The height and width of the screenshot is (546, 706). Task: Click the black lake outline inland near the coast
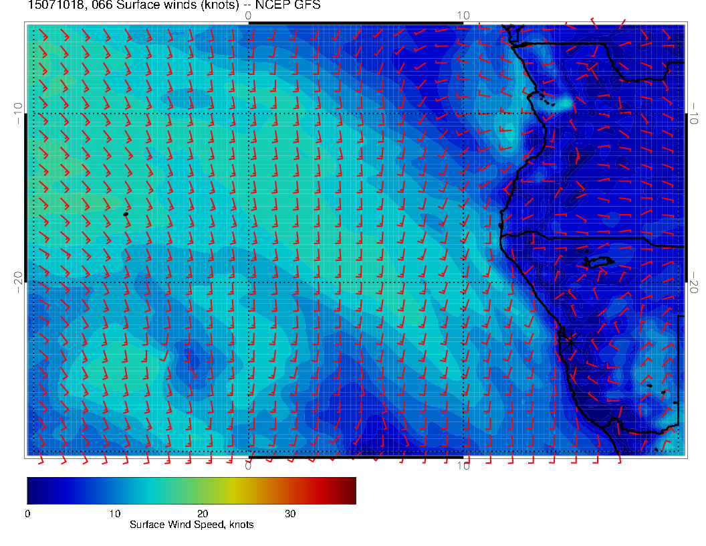tap(597, 262)
